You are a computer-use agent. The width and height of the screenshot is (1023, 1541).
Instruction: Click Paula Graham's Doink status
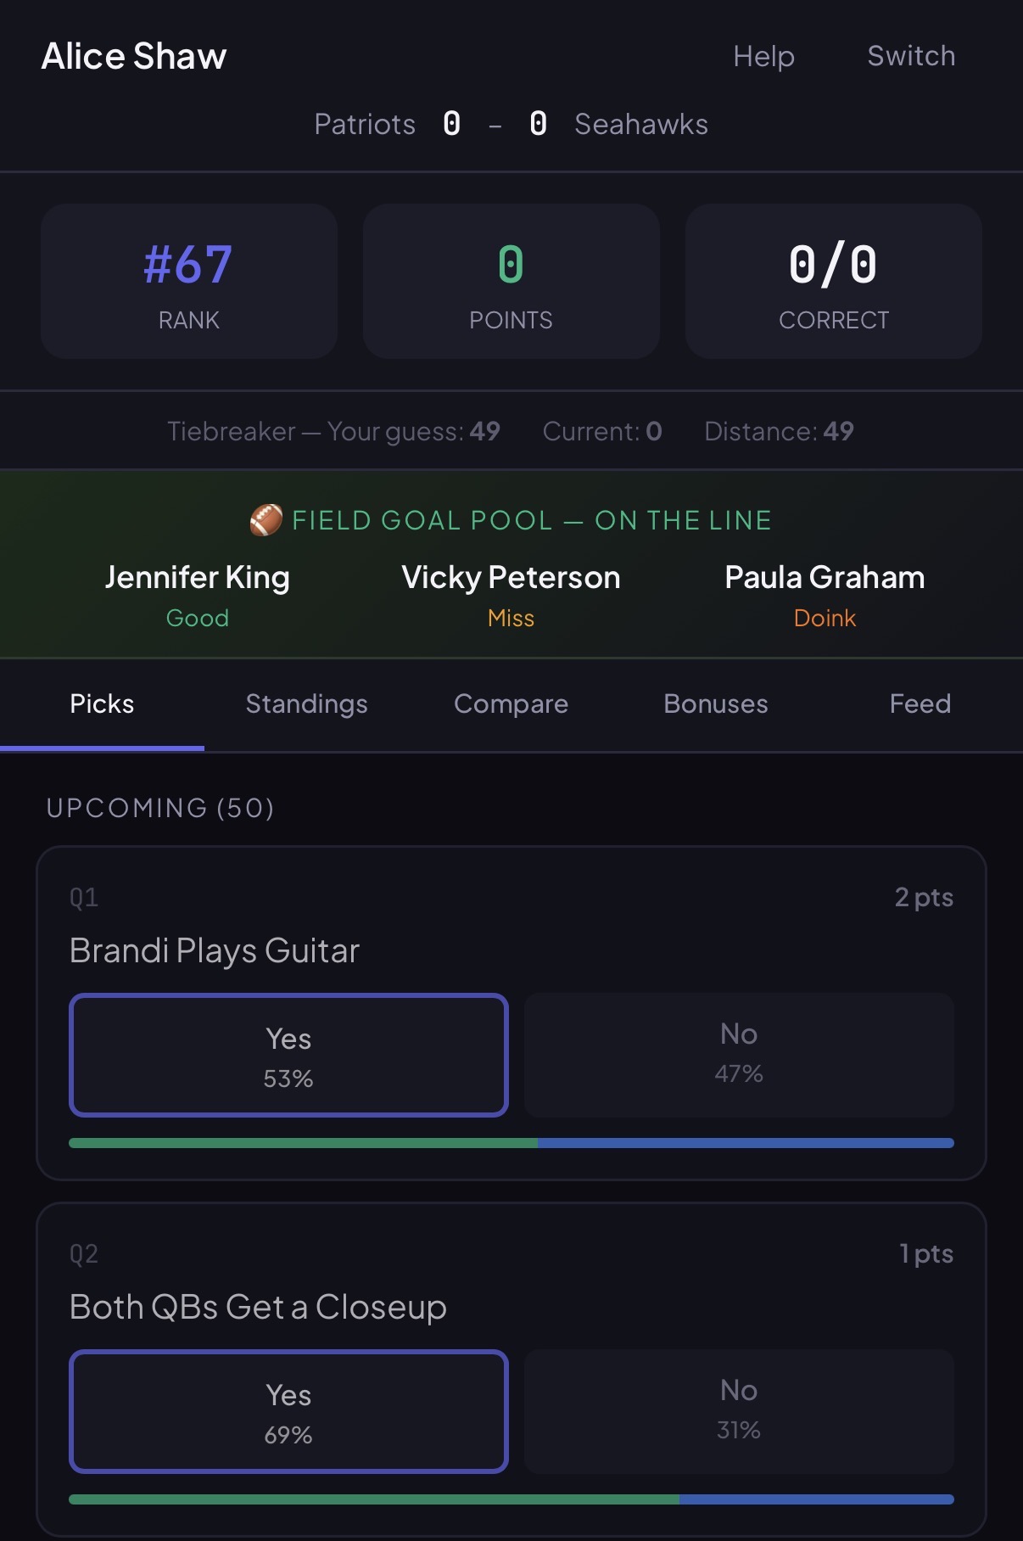coord(824,618)
